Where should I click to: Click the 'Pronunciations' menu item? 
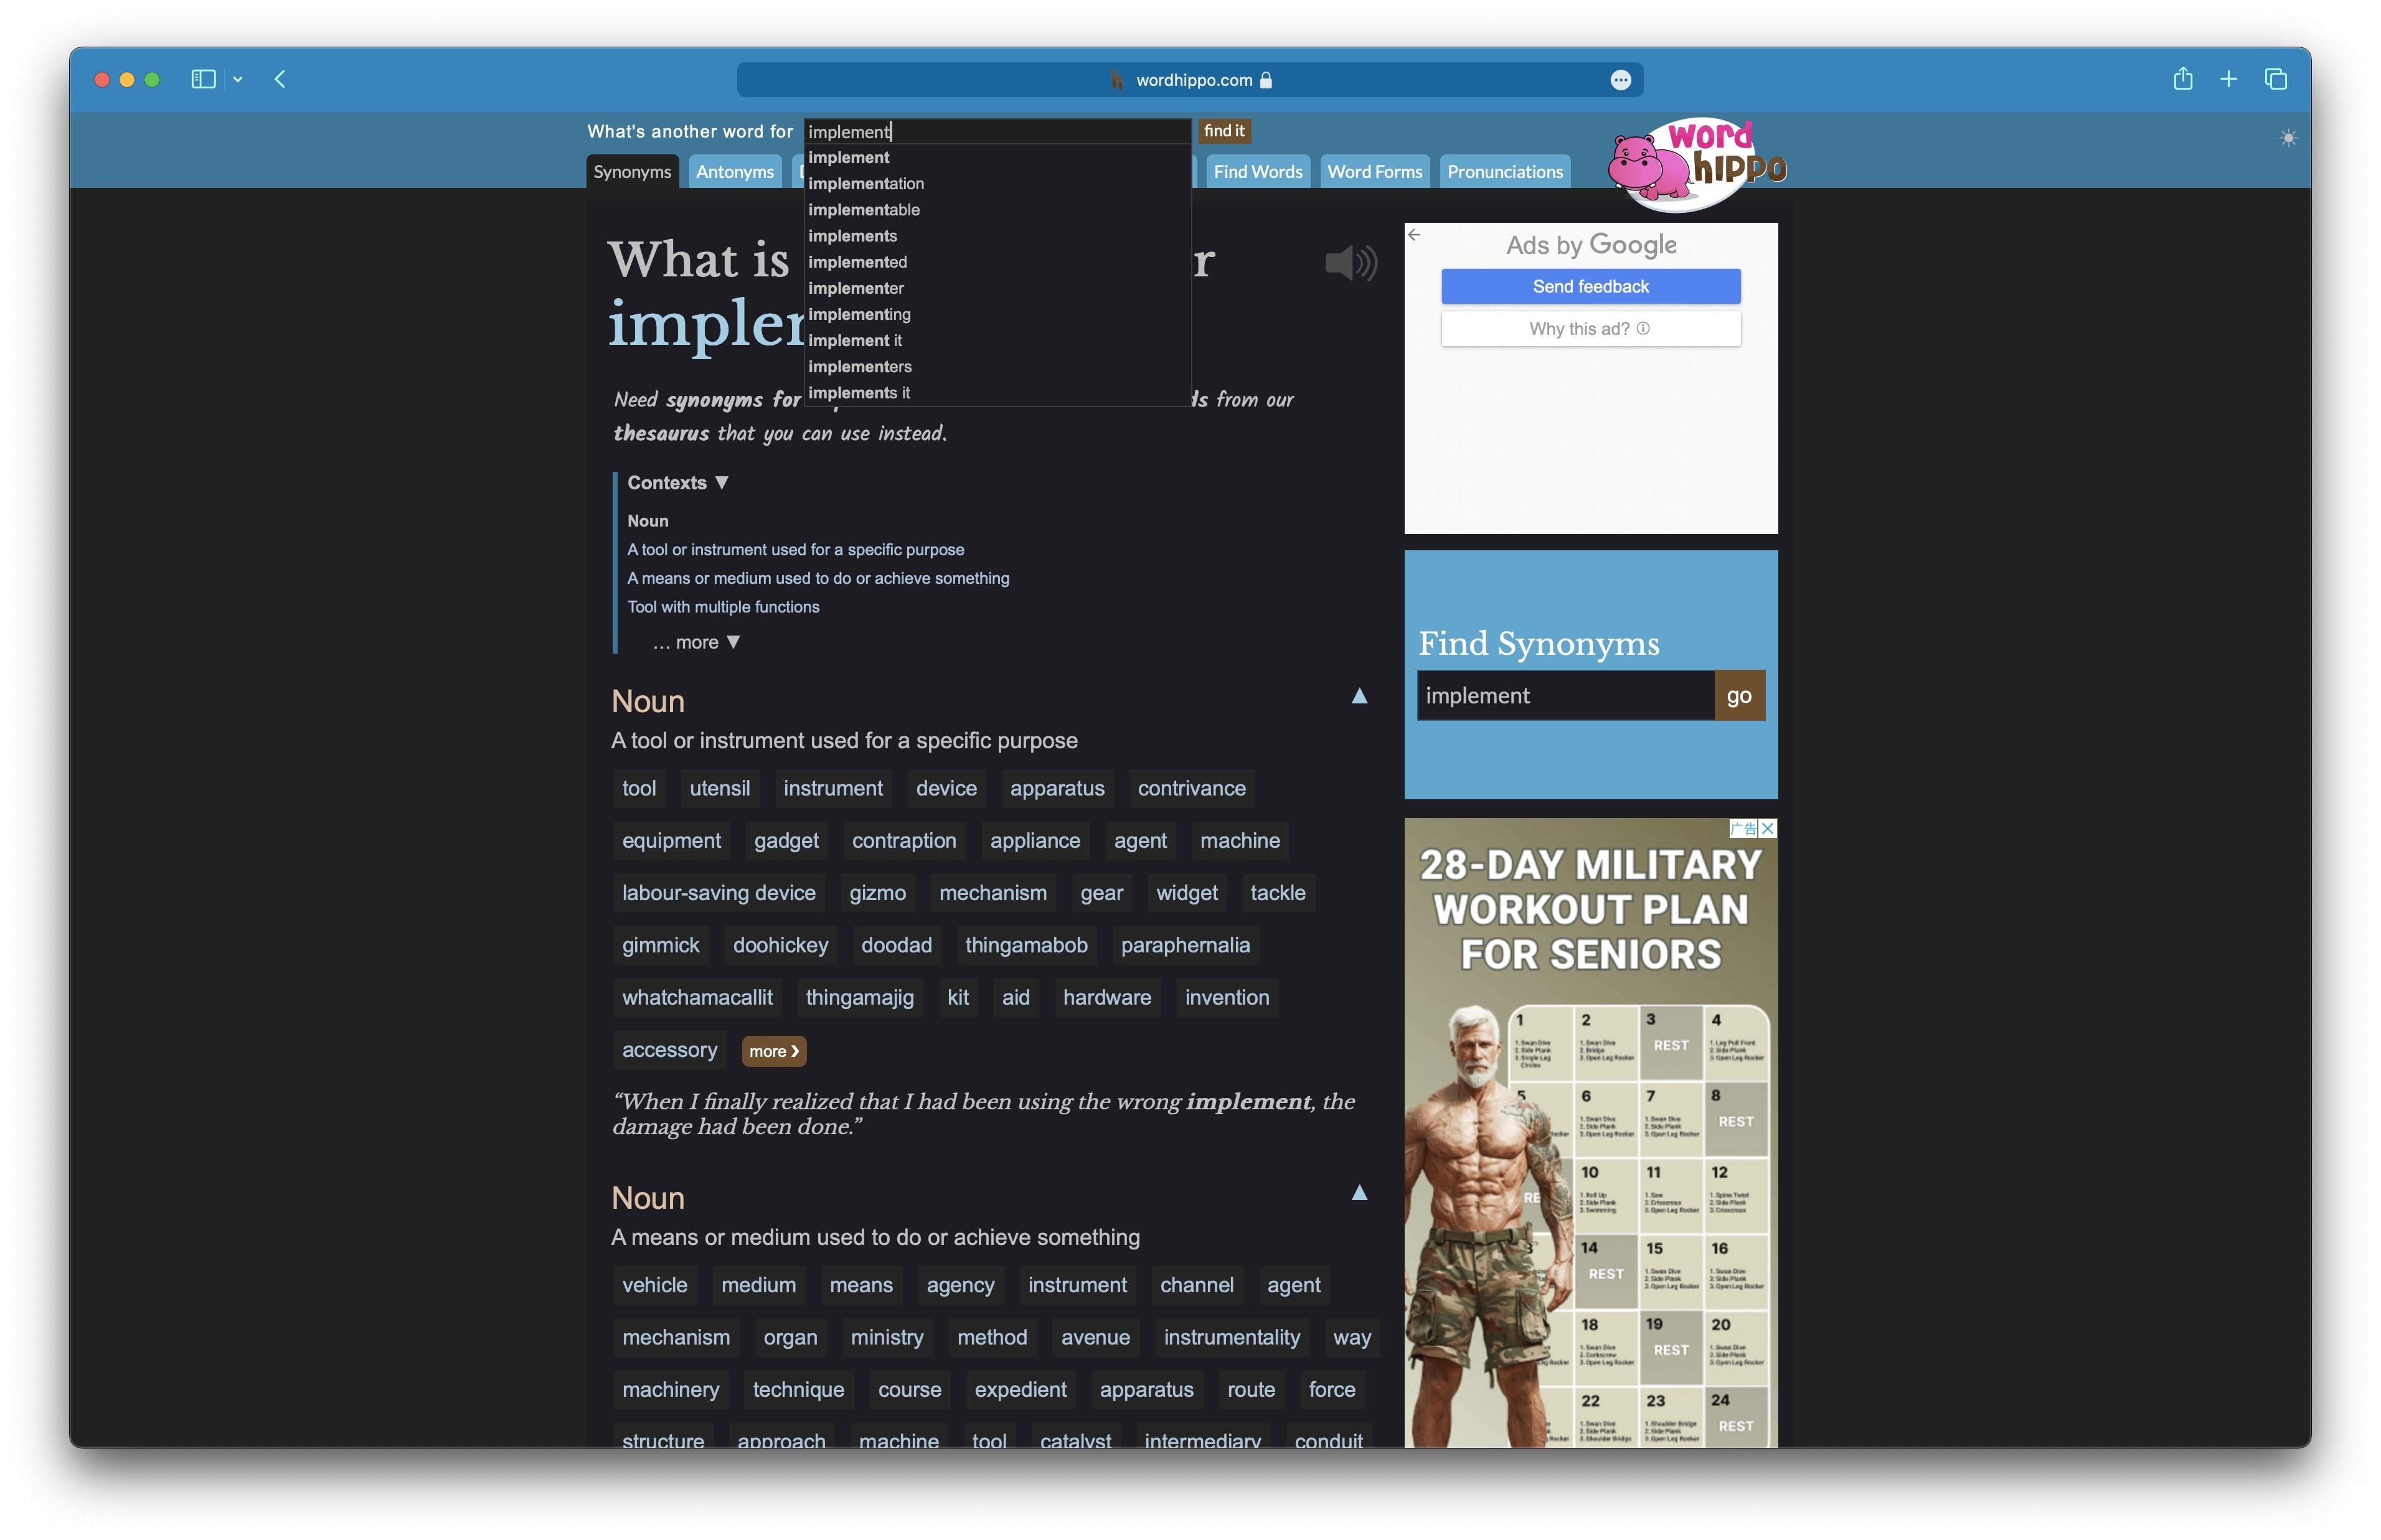pos(1504,168)
